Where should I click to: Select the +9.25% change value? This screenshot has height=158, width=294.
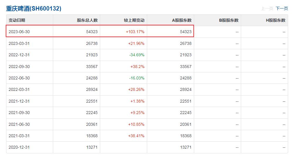[x=137, y=113]
